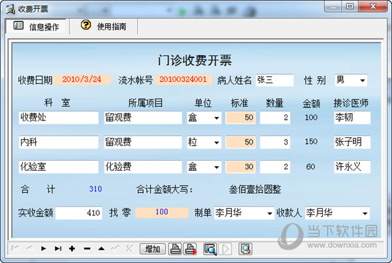Click the grayed cancel edit X icon
Viewport: 392px width, 263px height.
pyautogui.click(x=129, y=248)
